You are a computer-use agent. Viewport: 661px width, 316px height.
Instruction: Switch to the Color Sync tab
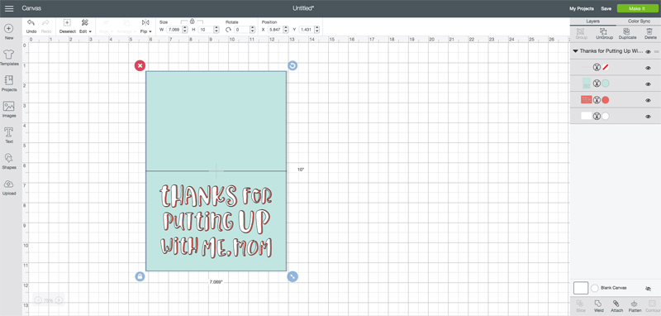639,22
